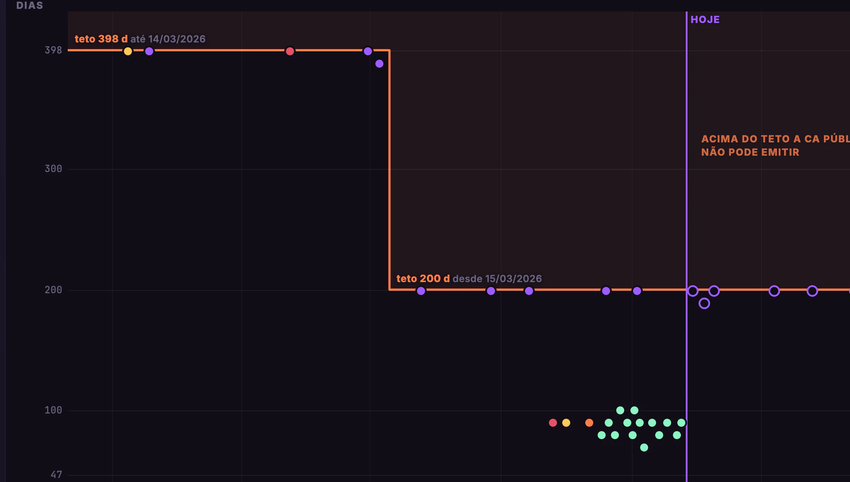Select the first filled purple dot after the 200-day step

tap(421, 291)
